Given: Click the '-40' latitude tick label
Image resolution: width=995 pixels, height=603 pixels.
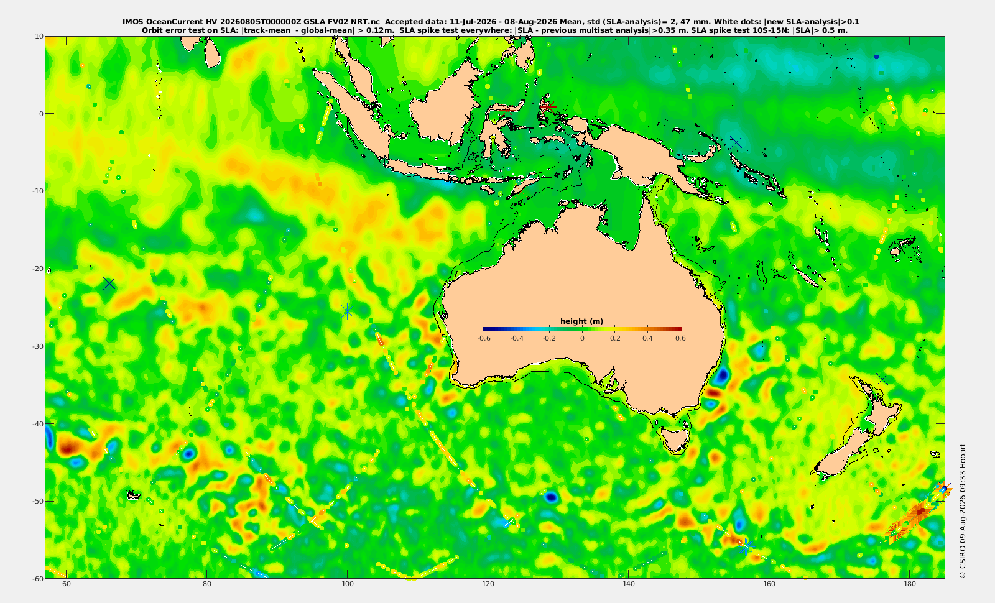Looking at the screenshot, I should [x=37, y=423].
